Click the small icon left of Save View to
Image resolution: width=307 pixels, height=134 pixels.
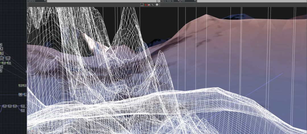click(x=159, y=1)
